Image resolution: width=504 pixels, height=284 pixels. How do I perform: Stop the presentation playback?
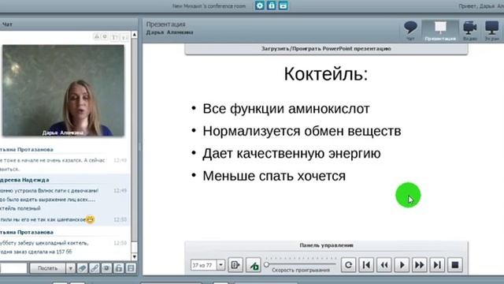455,265
